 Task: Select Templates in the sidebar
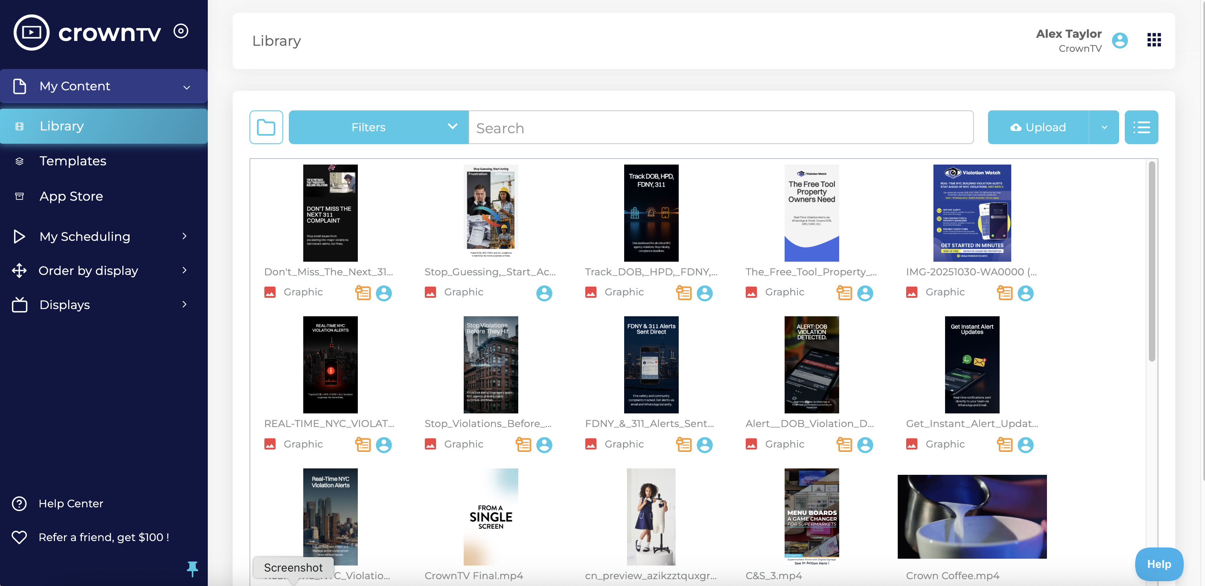(x=73, y=161)
